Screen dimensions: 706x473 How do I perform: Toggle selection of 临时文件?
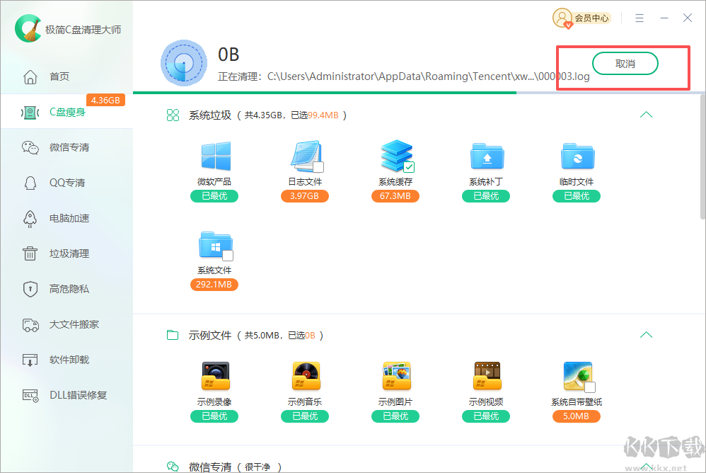[x=576, y=156]
